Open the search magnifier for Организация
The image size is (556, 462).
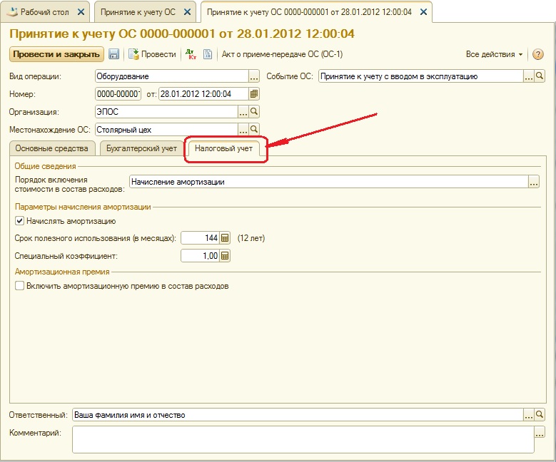click(254, 112)
